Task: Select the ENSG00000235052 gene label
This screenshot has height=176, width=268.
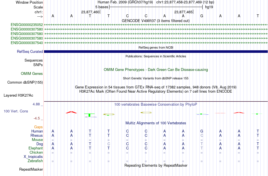Action: 27,25
